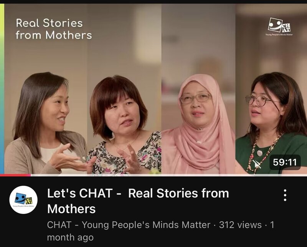This screenshot has height=247, width=307.
Task: Click the woman in the pink hijab
Action: pyautogui.click(x=198, y=124)
